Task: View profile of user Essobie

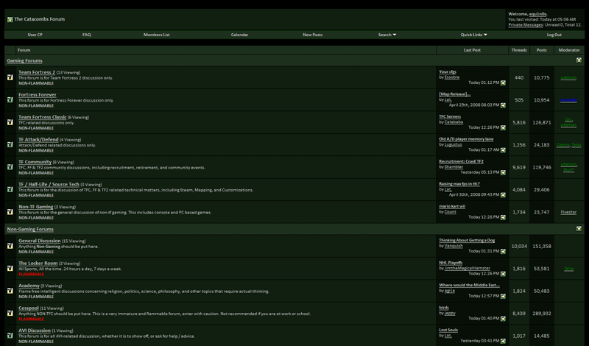Action: click(x=452, y=77)
